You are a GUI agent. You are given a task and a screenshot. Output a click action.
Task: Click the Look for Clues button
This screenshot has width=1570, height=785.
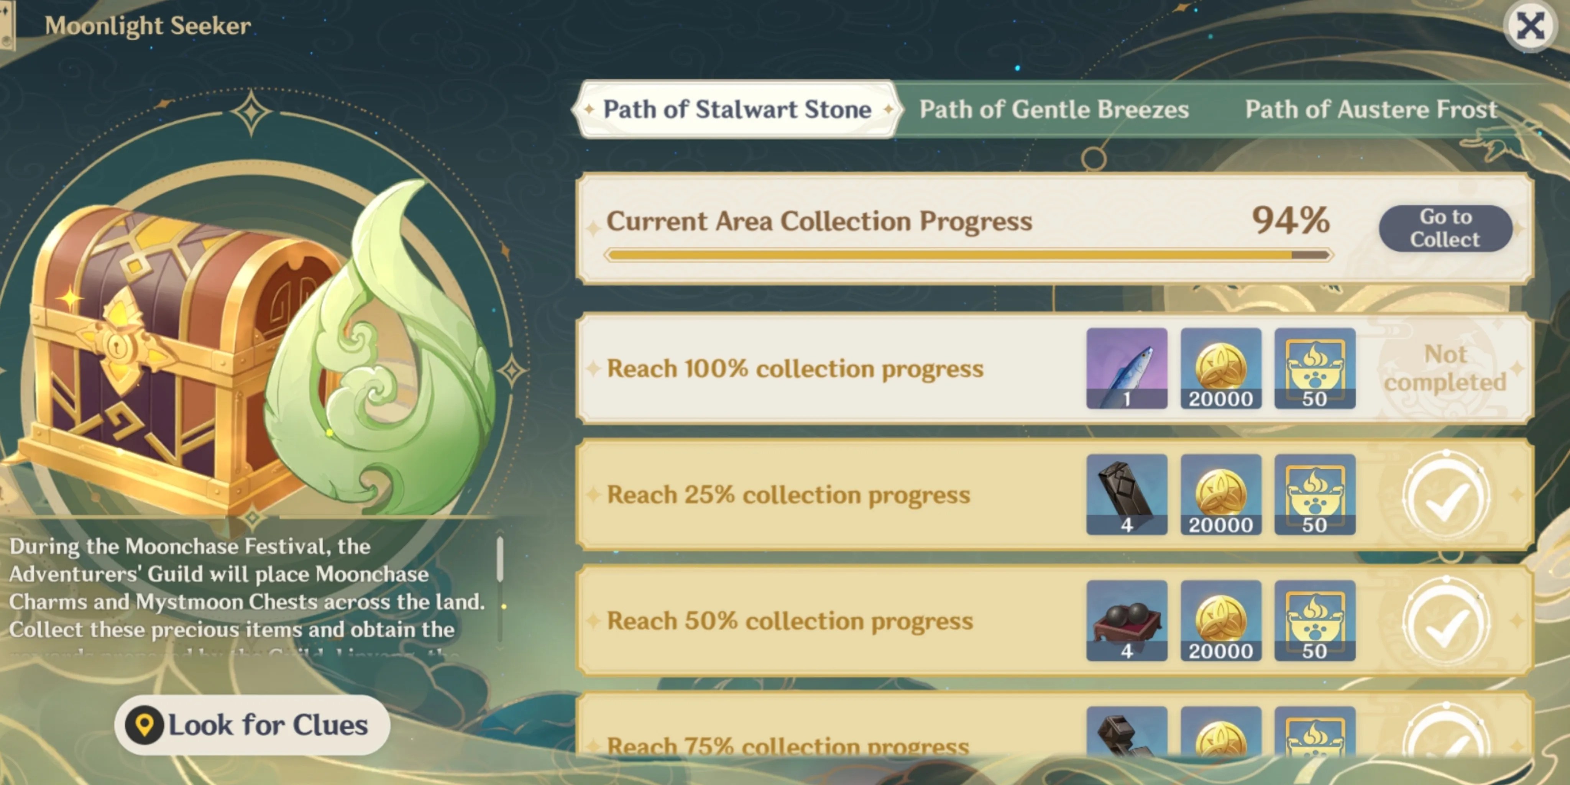point(252,725)
